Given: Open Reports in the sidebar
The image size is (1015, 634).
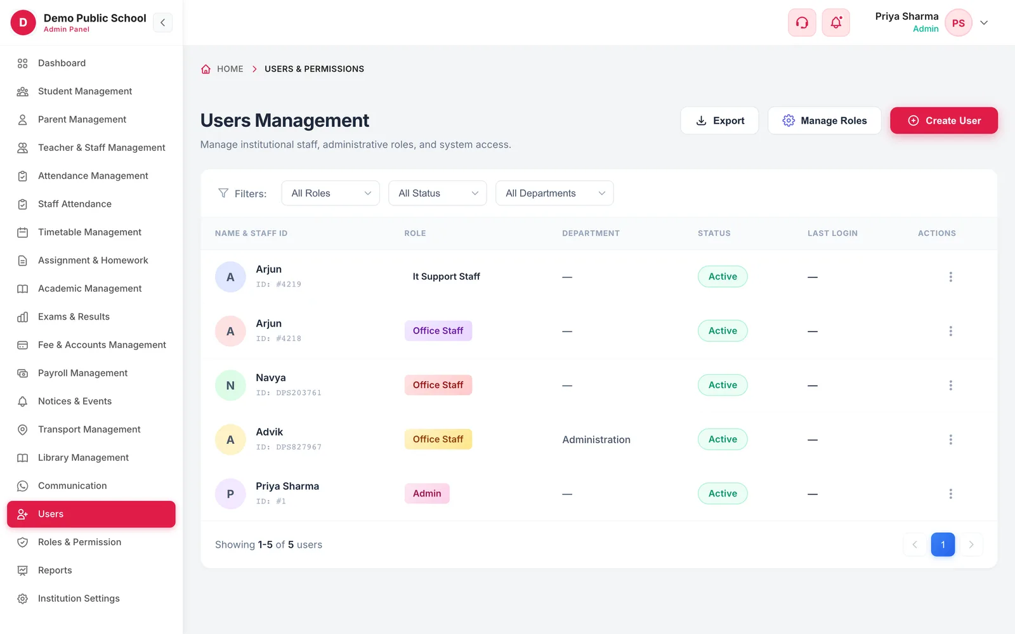Looking at the screenshot, I should (91, 571).
